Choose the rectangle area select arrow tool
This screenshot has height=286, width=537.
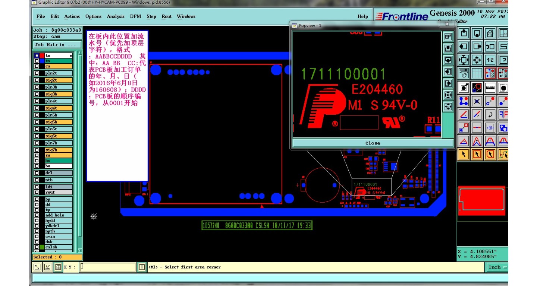(x=477, y=154)
